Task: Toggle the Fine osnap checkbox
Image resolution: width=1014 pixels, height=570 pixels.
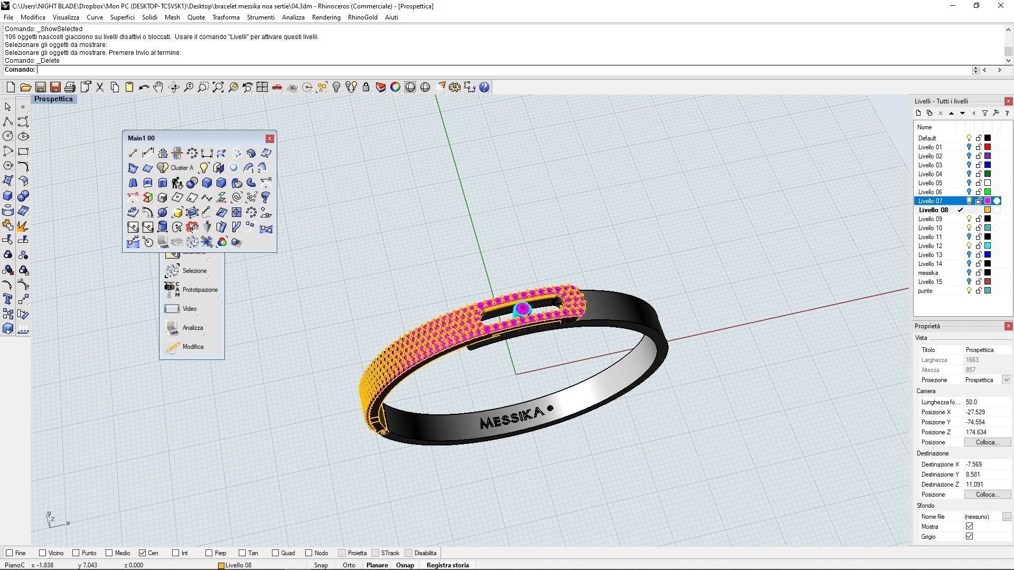Action: tap(9, 553)
